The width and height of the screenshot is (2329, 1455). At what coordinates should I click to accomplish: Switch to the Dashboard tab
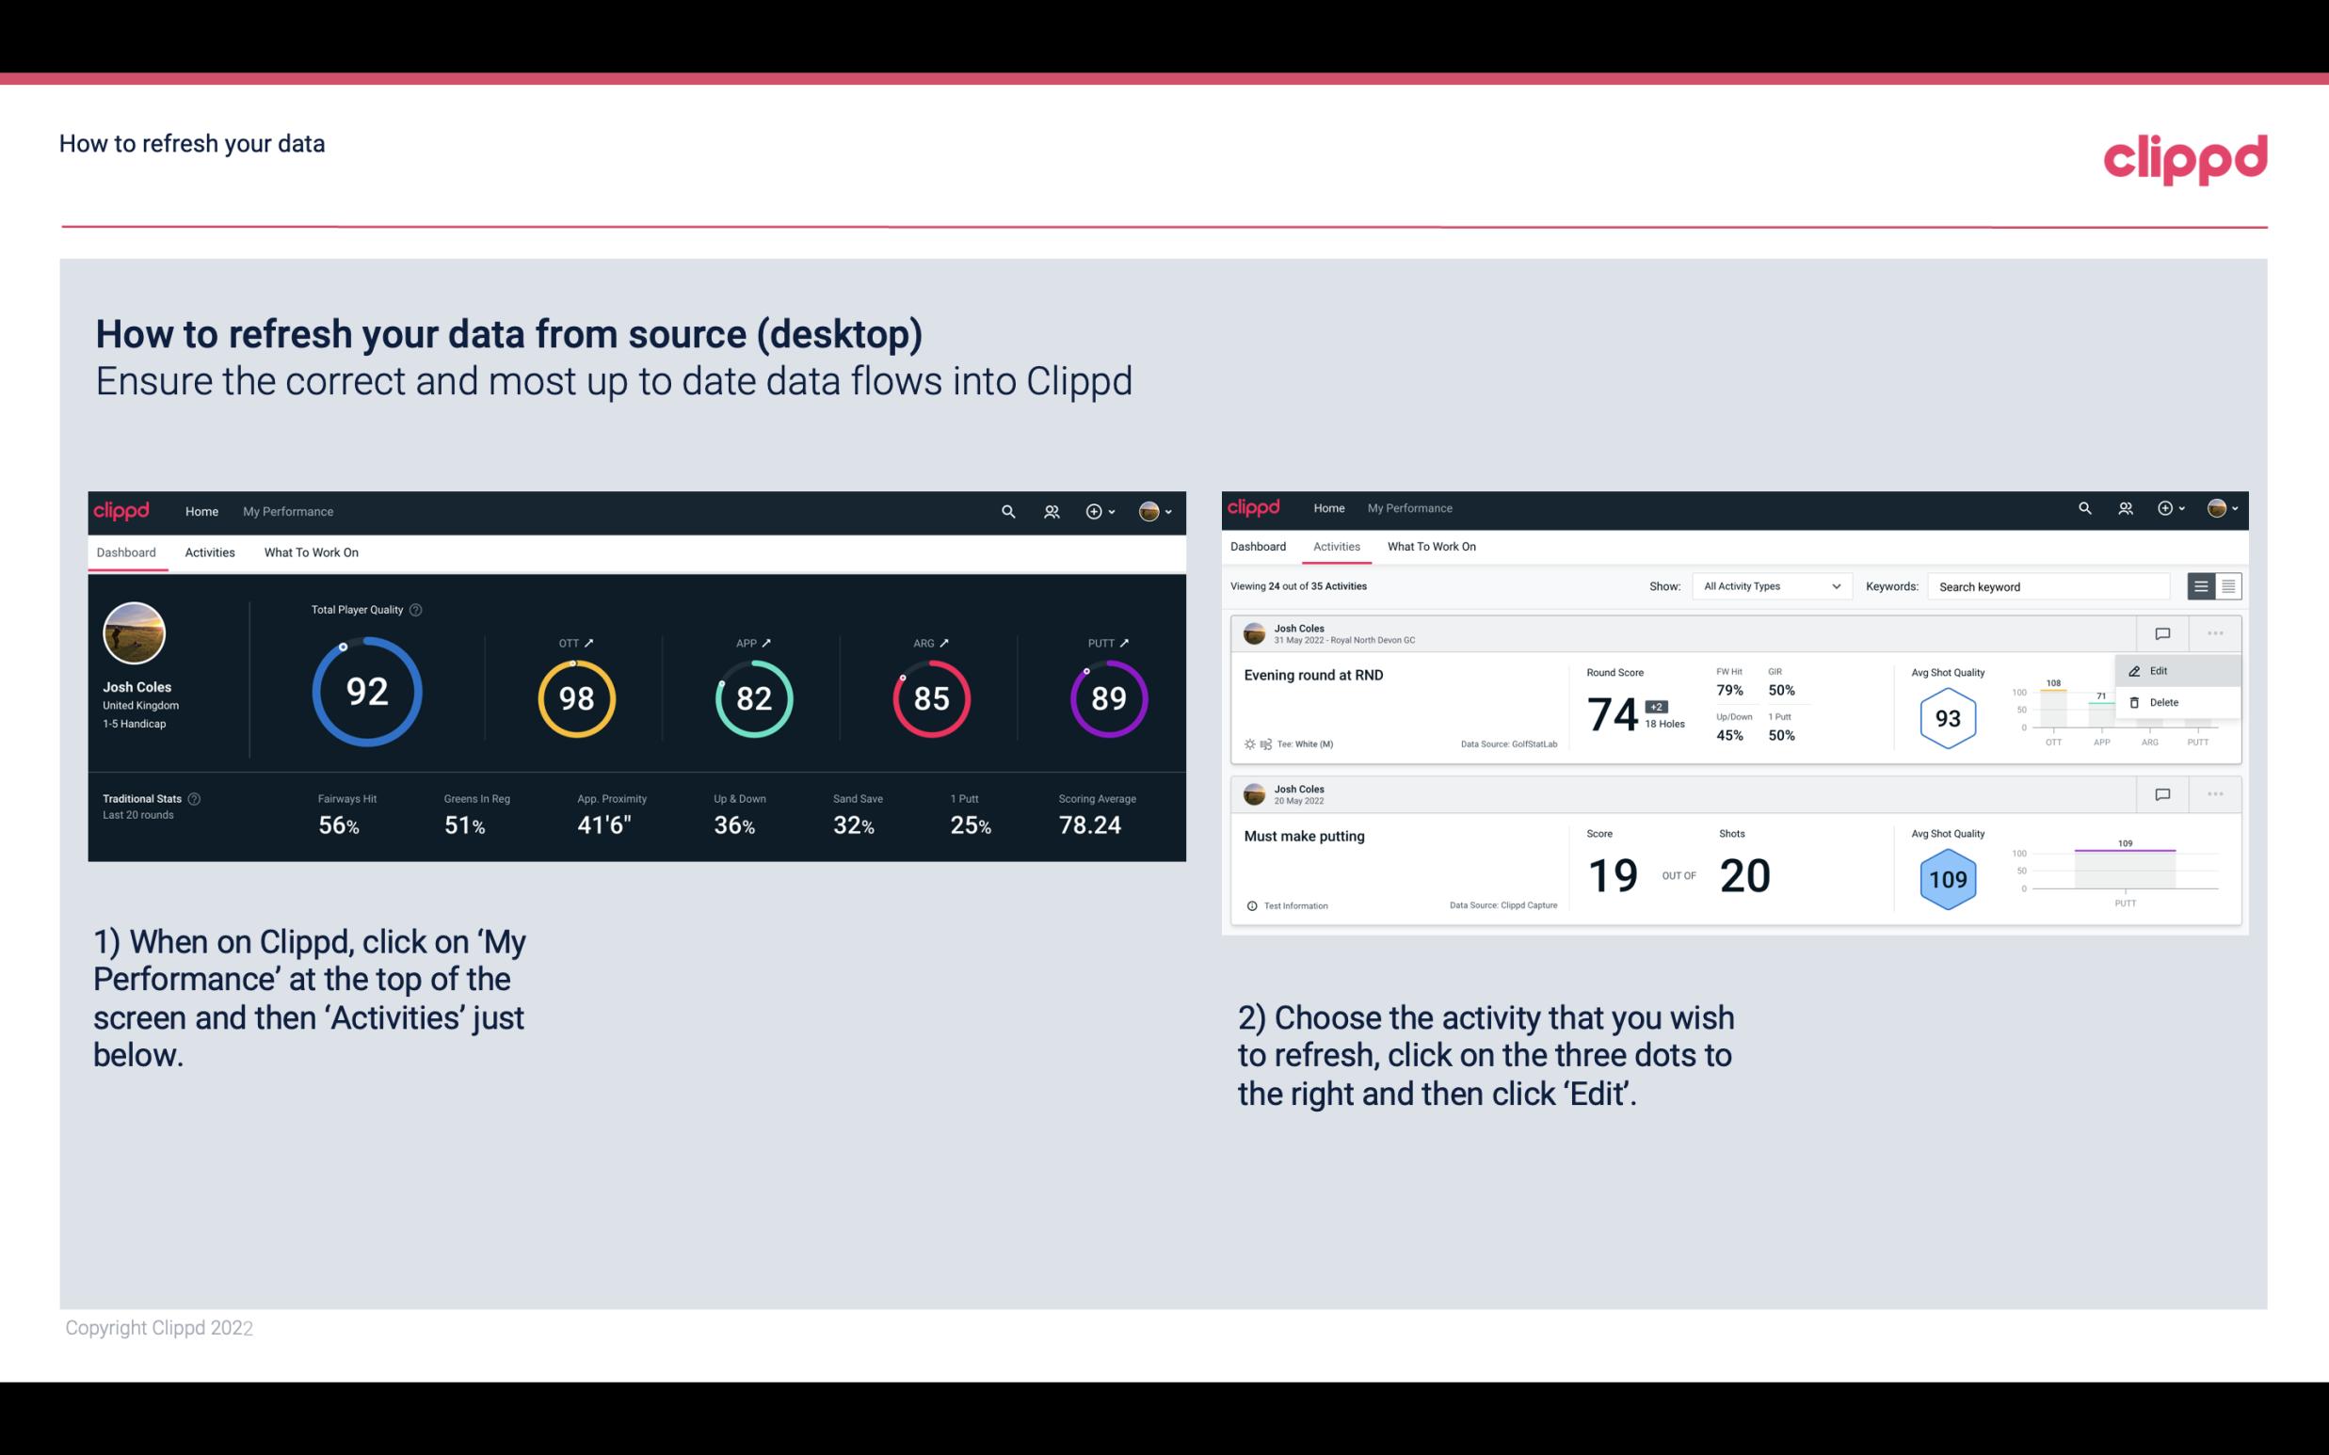(1260, 547)
